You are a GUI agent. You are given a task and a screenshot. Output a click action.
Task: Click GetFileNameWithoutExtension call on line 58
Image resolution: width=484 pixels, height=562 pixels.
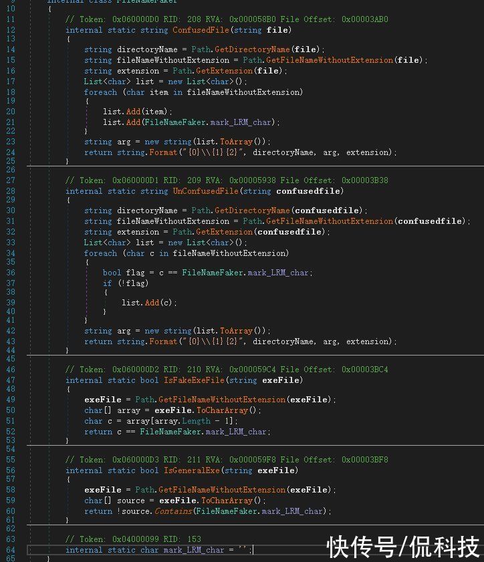click(x=222, y=490)
